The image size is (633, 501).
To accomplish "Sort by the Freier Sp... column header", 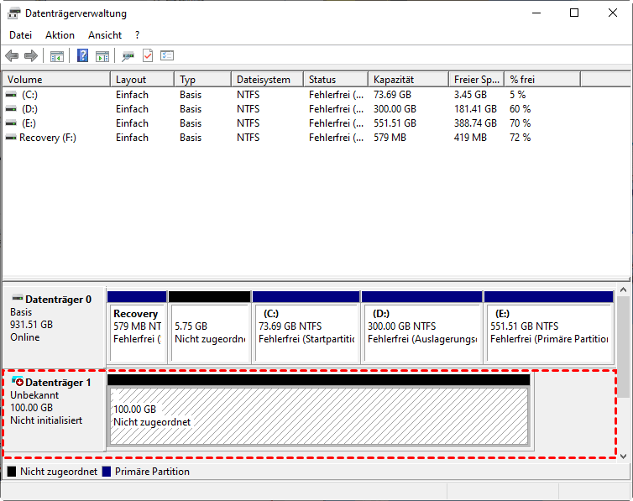I will pos(477,80).
